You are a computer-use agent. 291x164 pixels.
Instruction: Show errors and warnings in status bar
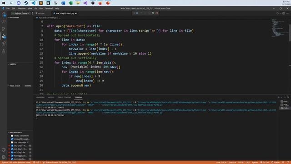coord(37,163)
